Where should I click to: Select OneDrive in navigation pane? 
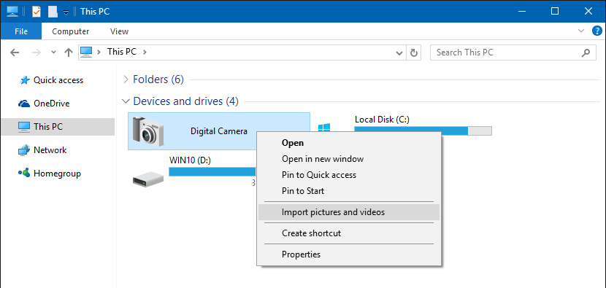51,104
